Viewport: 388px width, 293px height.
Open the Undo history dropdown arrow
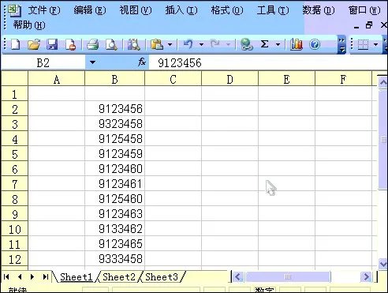click(201, 44)
